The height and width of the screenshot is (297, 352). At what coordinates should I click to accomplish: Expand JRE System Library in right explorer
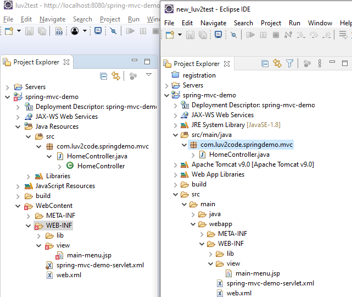175,125
